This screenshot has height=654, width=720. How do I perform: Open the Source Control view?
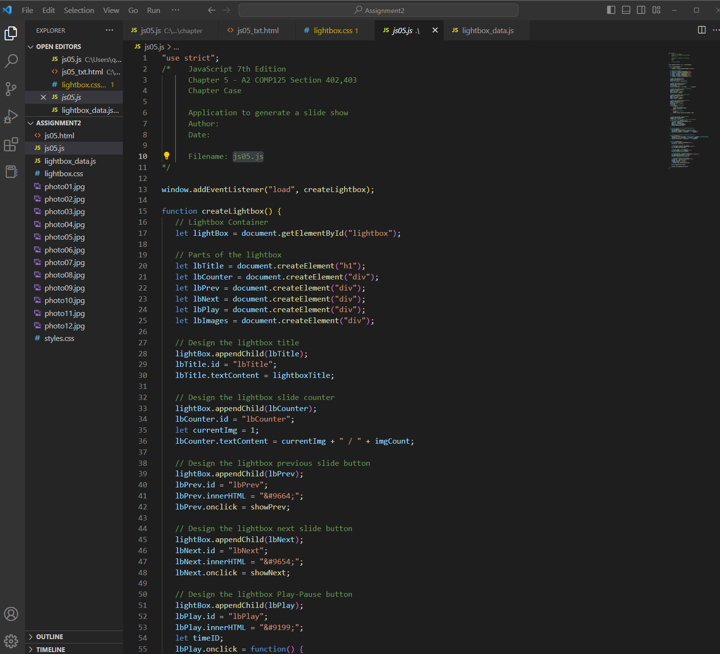(11, 89)
